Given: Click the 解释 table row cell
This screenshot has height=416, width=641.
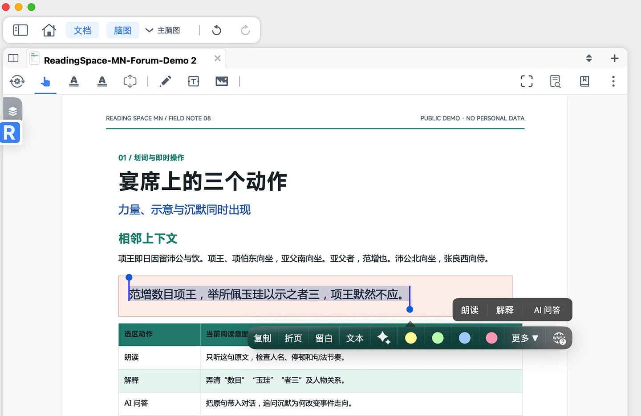Looking at the screenshot, I should [x=159, y=380].
